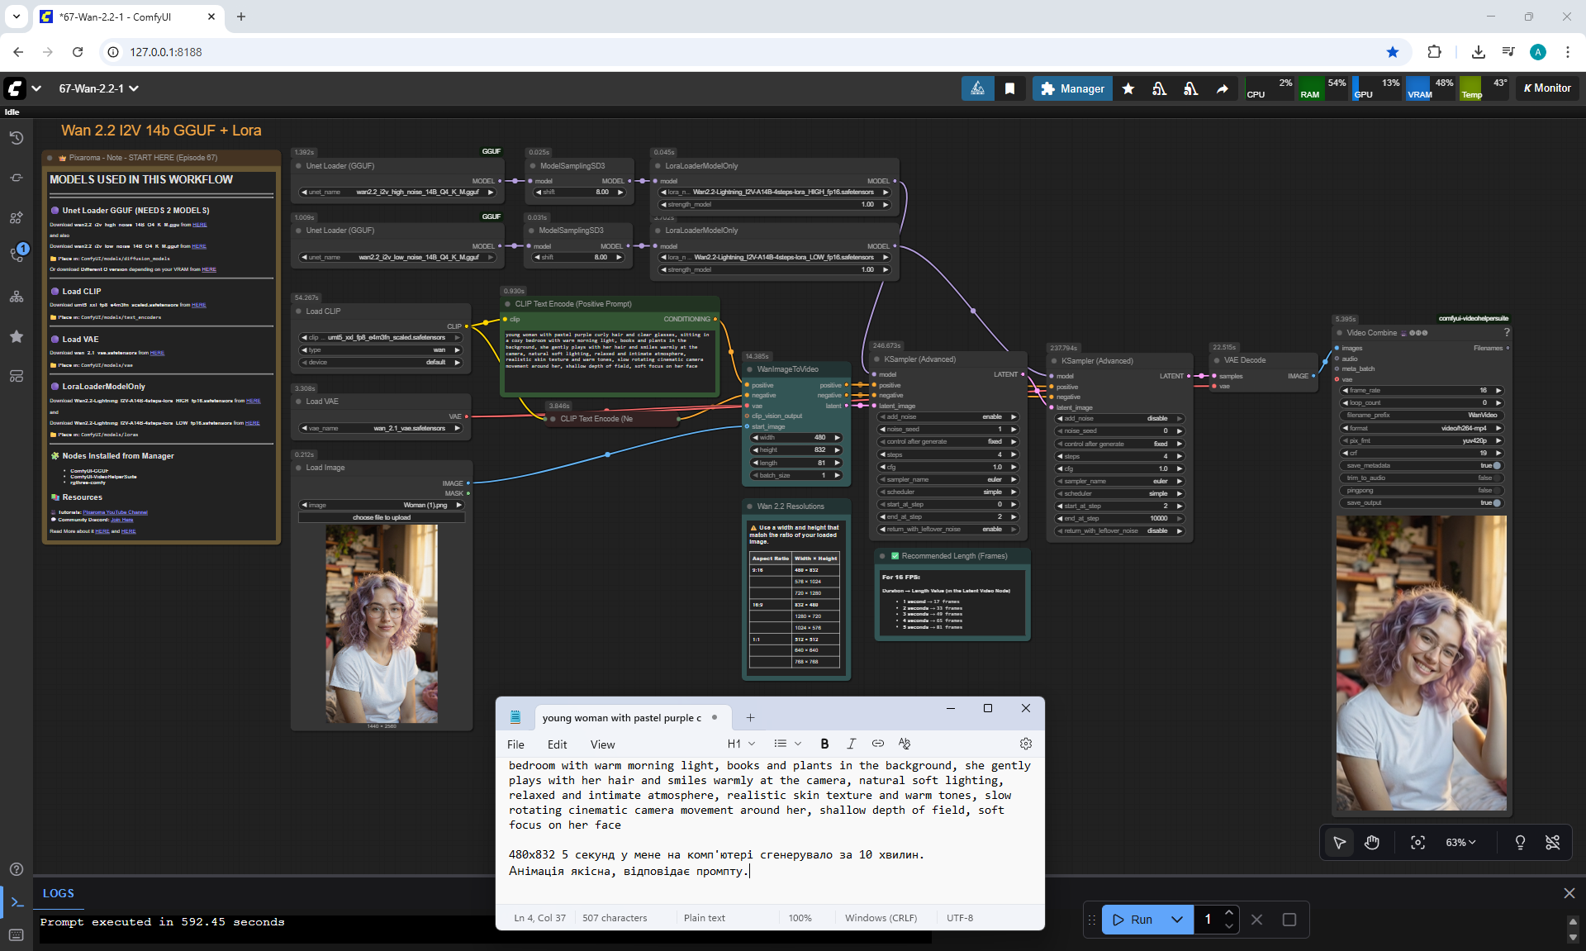
Task: Toggle link visibility icon in canvas toolbar
Action: point(1552,842)
